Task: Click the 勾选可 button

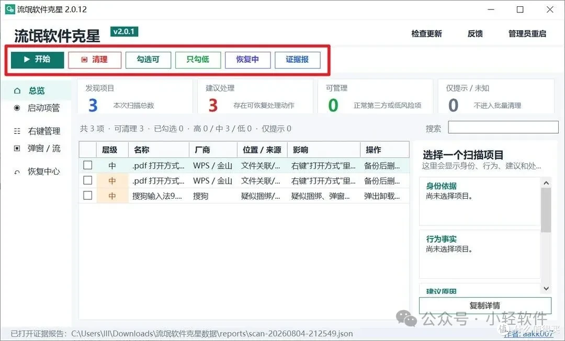Action: pos(148,60)
